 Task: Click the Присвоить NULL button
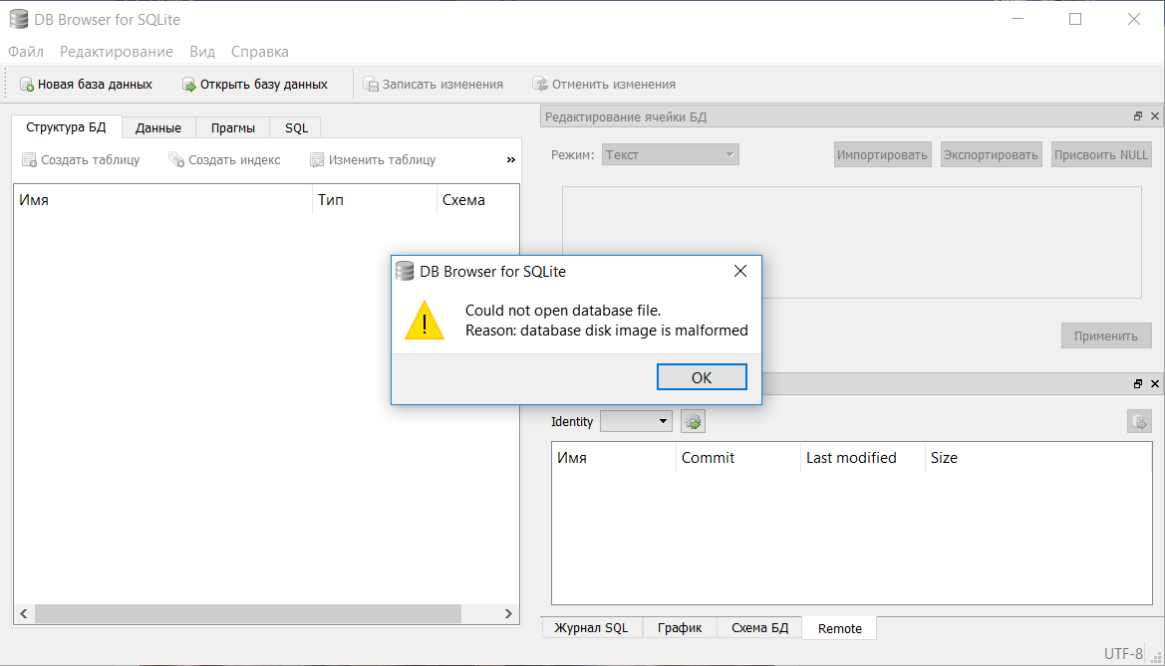click(x=1101, y=154)
